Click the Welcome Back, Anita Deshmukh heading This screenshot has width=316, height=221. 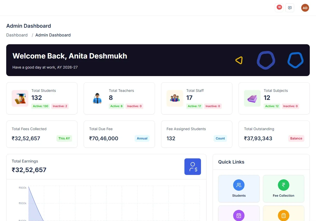click(70, 56)
